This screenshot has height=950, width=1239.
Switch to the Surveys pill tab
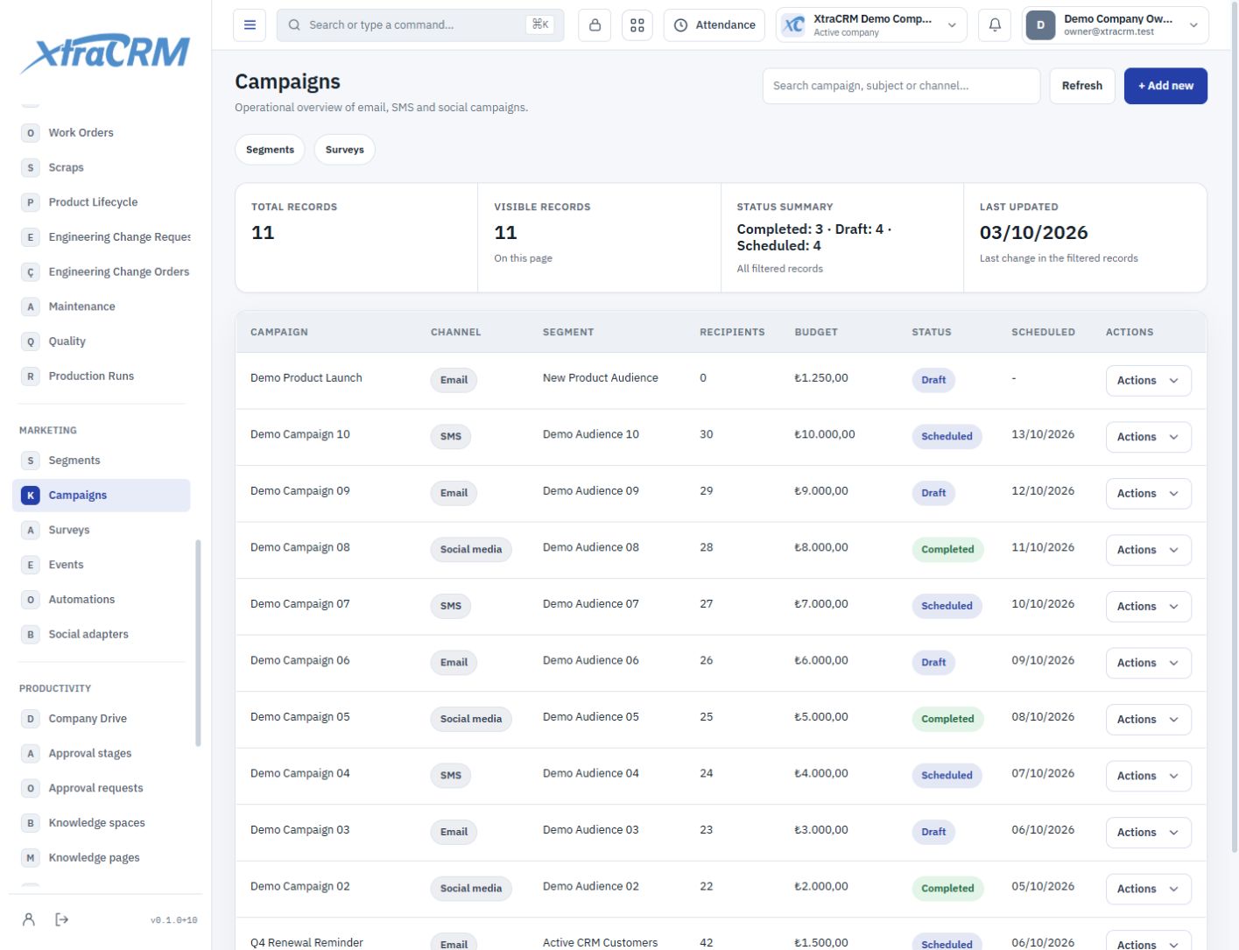click(344, 150)
